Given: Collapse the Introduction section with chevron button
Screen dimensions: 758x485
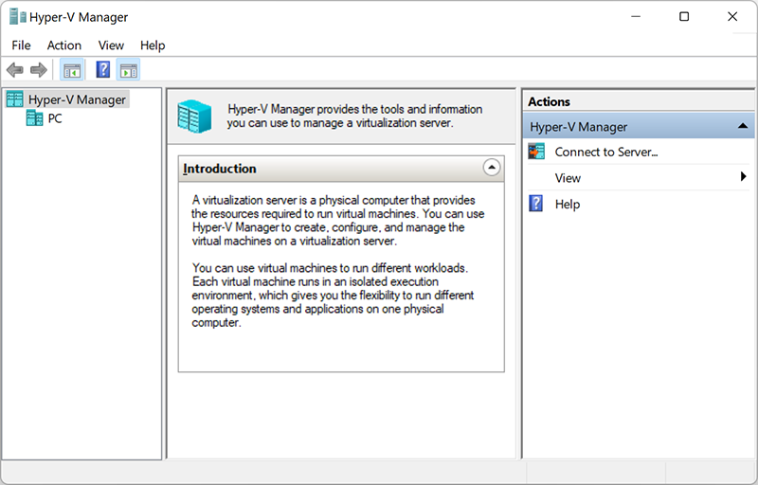Looking at the screenshot, I should (x=491, y=168).
